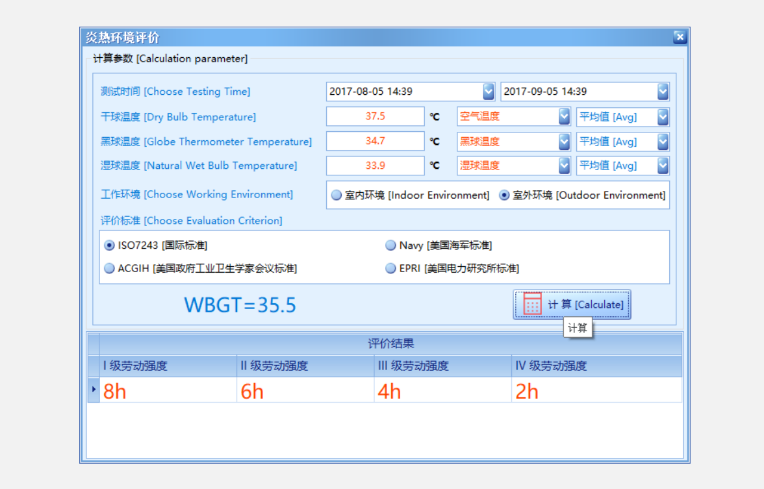Select 室外环境 Outdoor Environment radio button
Screen dimensions: 764x489
pos(504,195)
